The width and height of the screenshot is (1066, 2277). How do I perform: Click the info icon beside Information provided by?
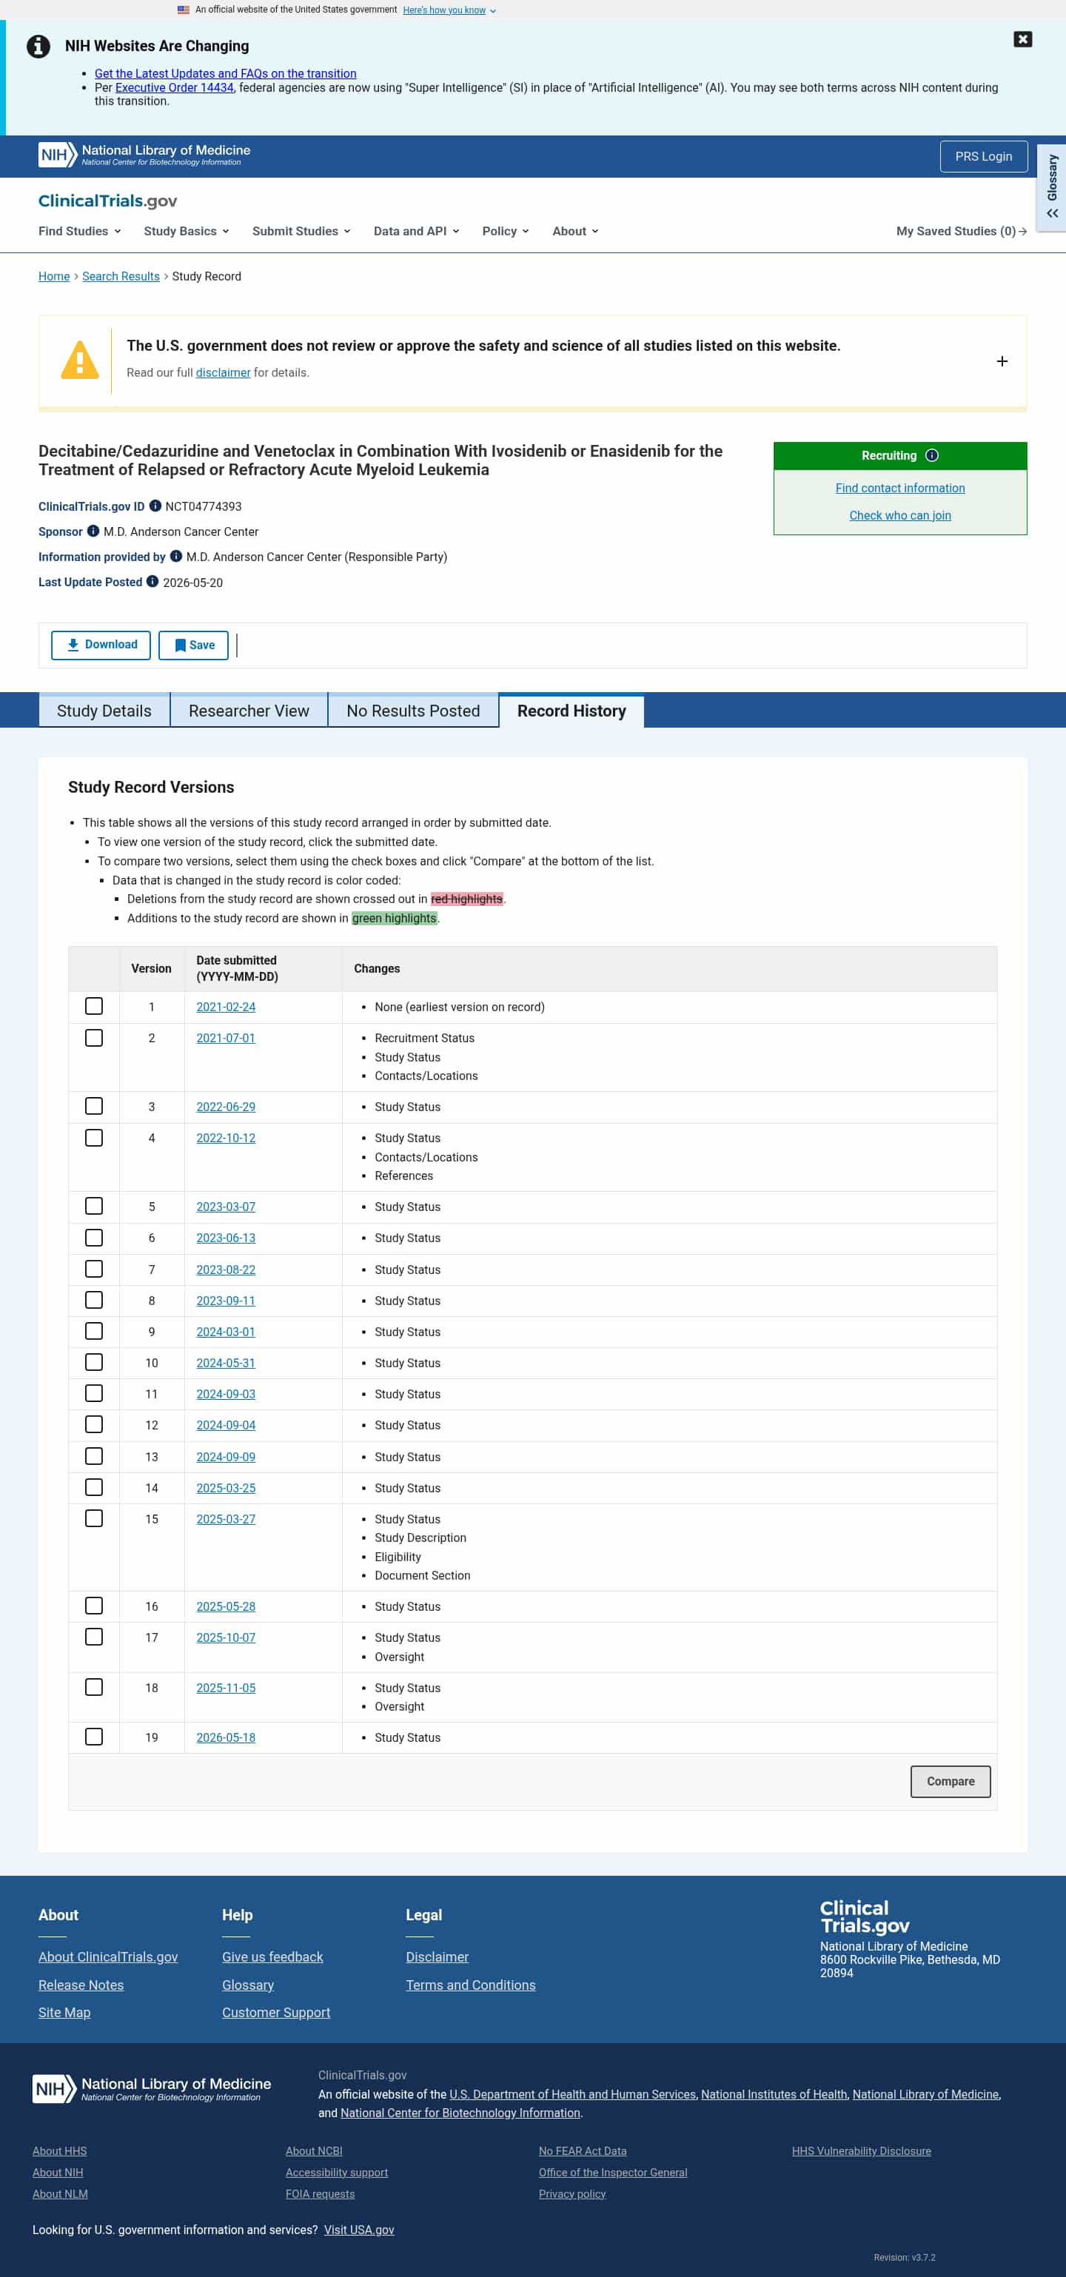coord(176,556)
